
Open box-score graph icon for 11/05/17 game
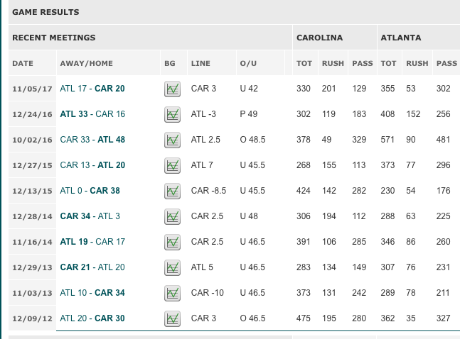click(x=172, y=89)
